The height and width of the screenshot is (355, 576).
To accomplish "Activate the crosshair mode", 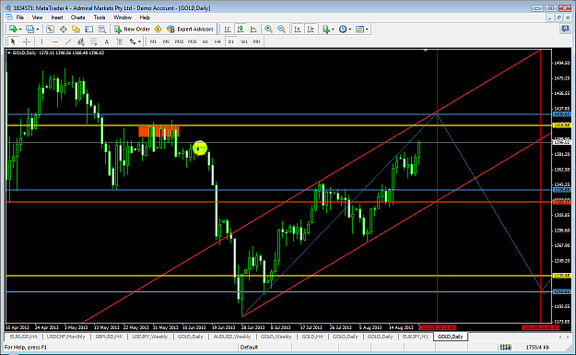I will pyautogui.click(x=27, y=41).
